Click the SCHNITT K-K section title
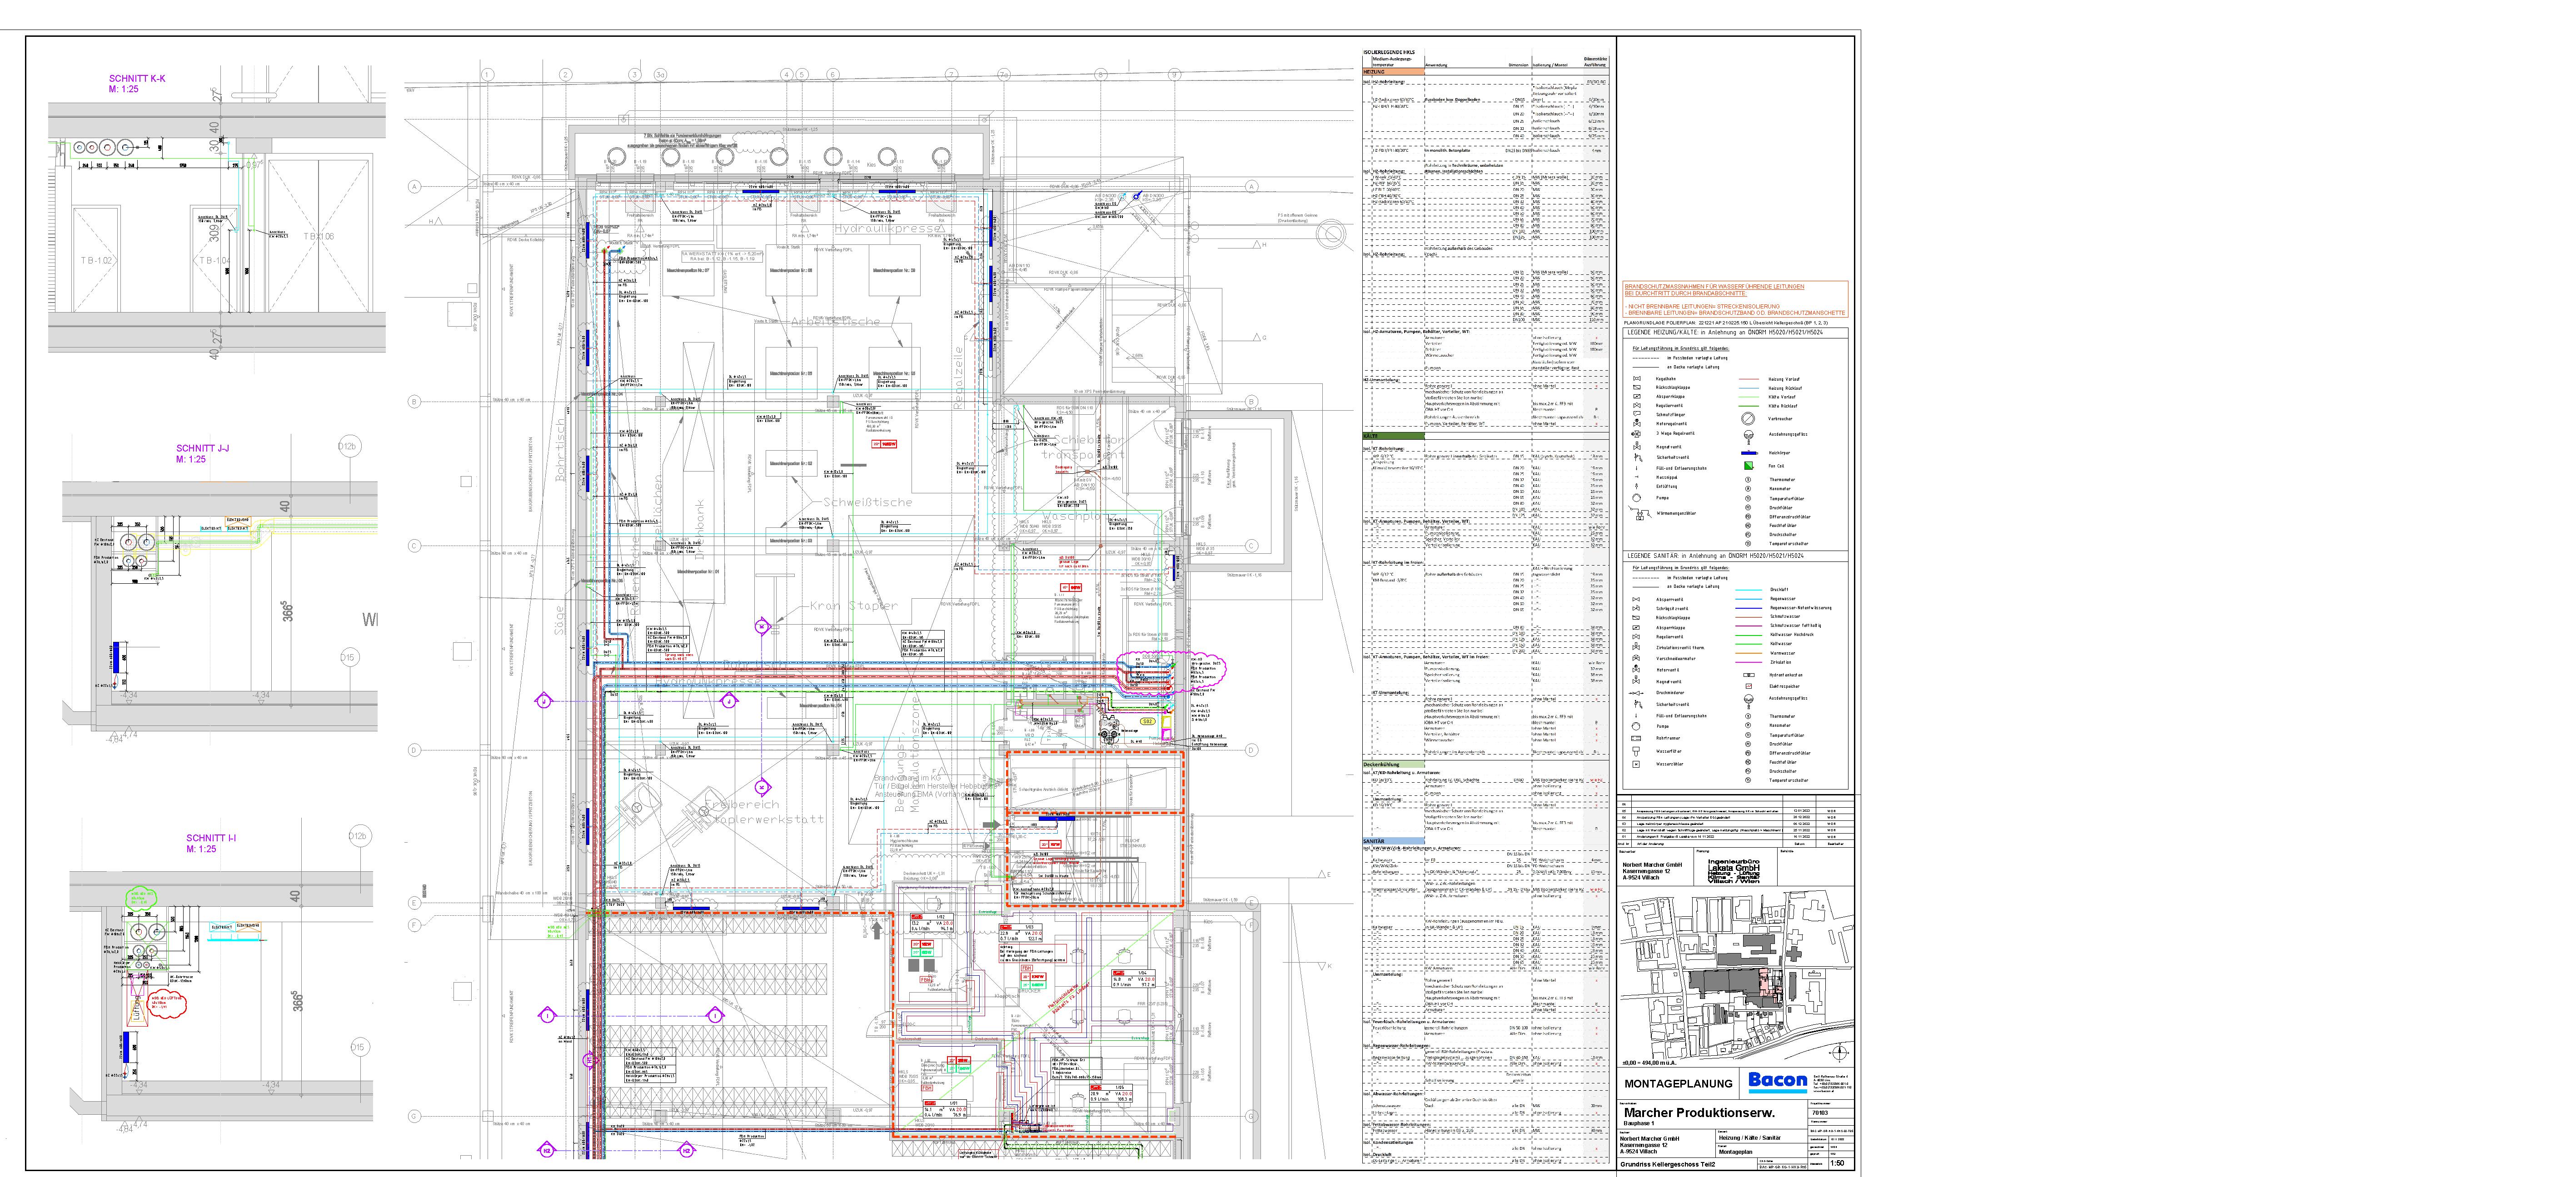 click(137, 78)
